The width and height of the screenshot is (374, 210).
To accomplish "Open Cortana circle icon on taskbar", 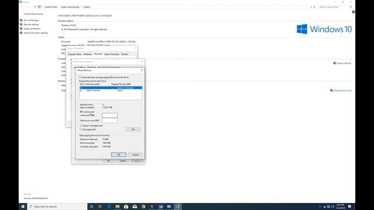I will (91, 206).
